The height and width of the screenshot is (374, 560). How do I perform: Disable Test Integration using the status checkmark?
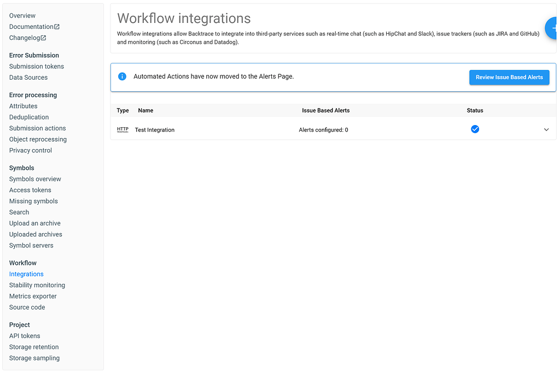[475, 129]
